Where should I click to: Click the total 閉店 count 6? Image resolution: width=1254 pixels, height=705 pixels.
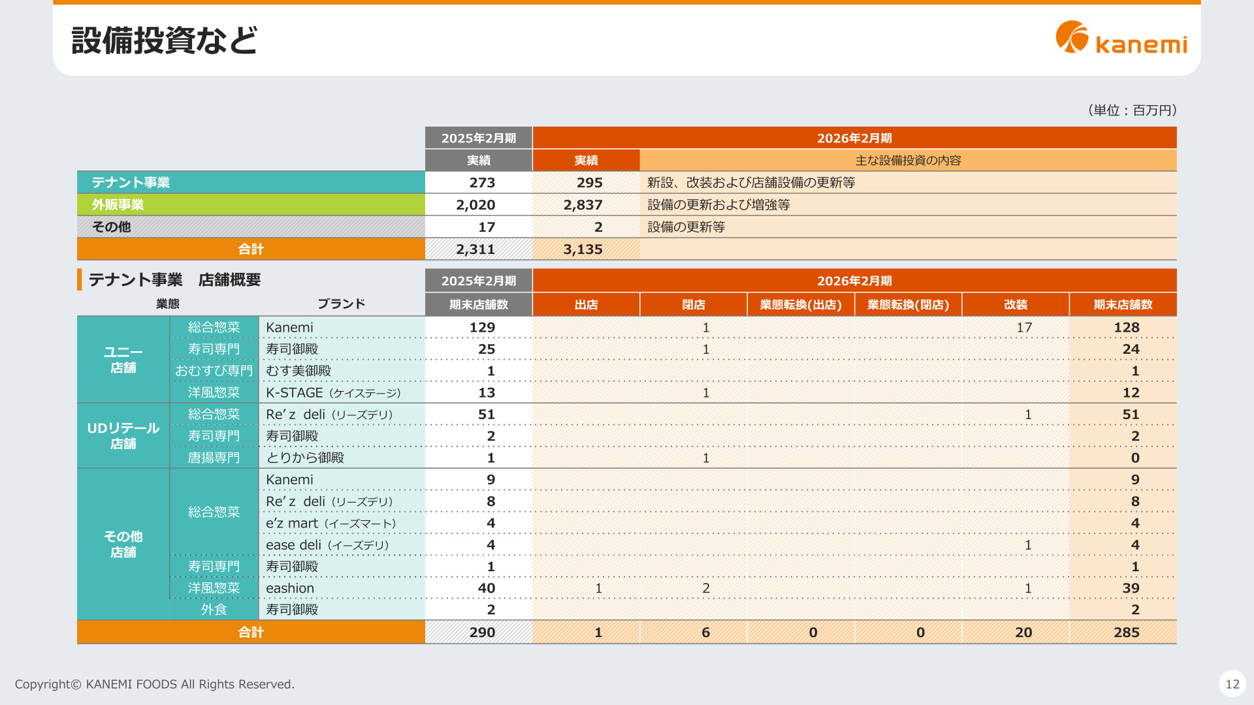(x=705, y=633)
